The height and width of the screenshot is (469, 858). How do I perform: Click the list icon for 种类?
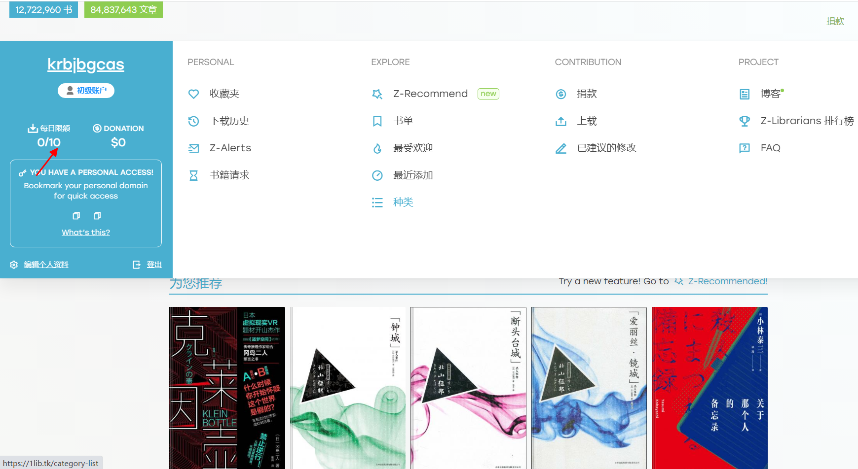pos(377,202)
